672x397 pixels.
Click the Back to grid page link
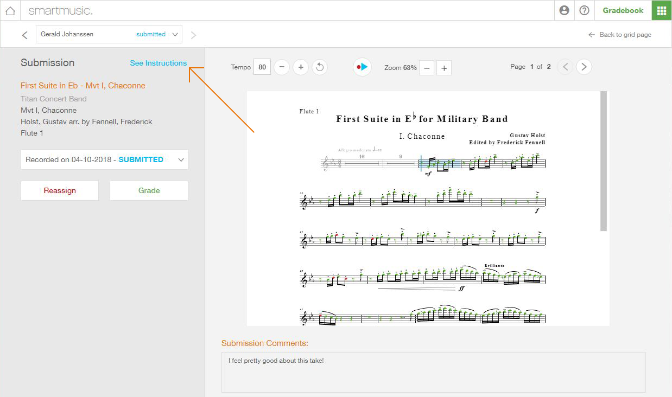pos(620,35)
